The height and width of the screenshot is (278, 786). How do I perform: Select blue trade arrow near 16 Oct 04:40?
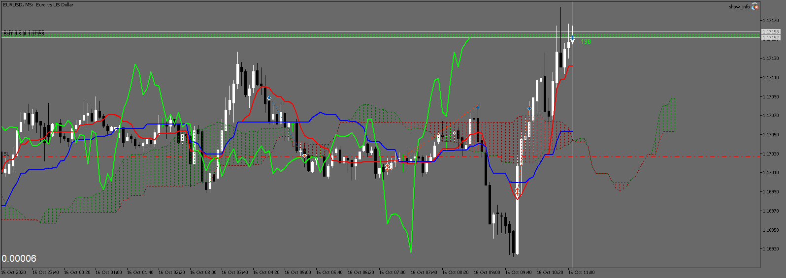click(269, 98)
